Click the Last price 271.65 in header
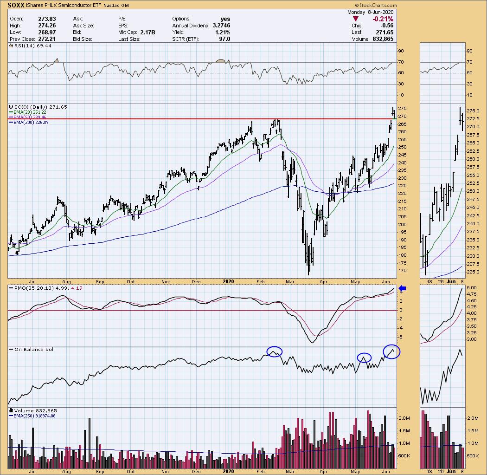487x475 pixels. point(384,33)
